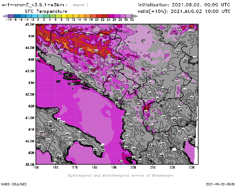Click the '22E' longitude label

(172, 167)
